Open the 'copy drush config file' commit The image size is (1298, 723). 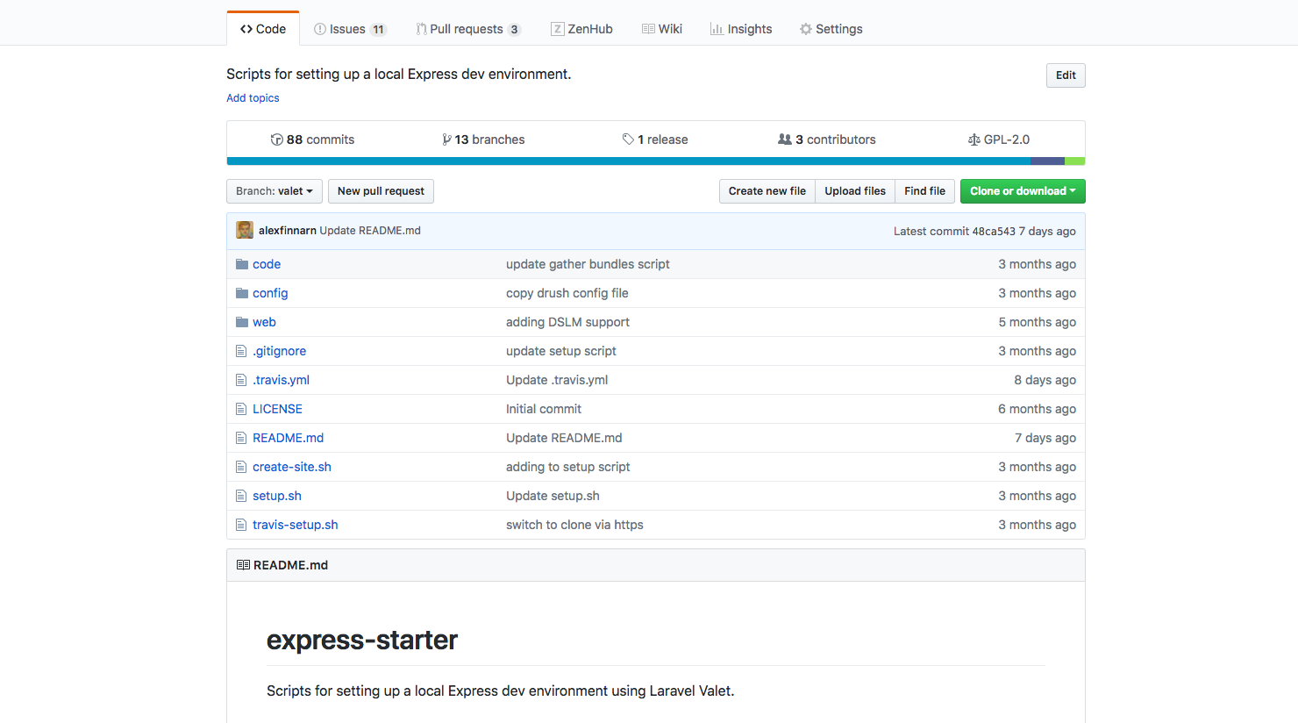(x=567, y=293)
